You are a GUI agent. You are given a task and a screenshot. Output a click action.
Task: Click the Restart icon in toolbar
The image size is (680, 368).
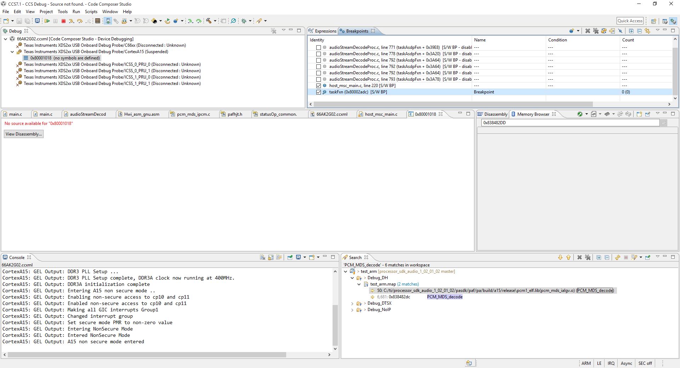point(167,21)
